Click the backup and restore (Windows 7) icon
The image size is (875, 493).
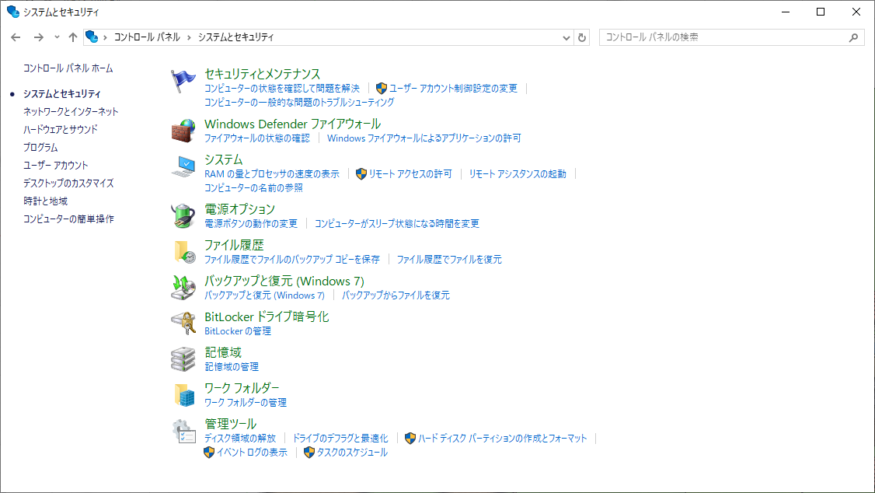pos(183,287)
